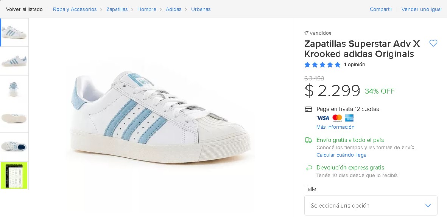447x217 pixels.
Task: Open the Talle size dropdown
Action: click(371, 206)
